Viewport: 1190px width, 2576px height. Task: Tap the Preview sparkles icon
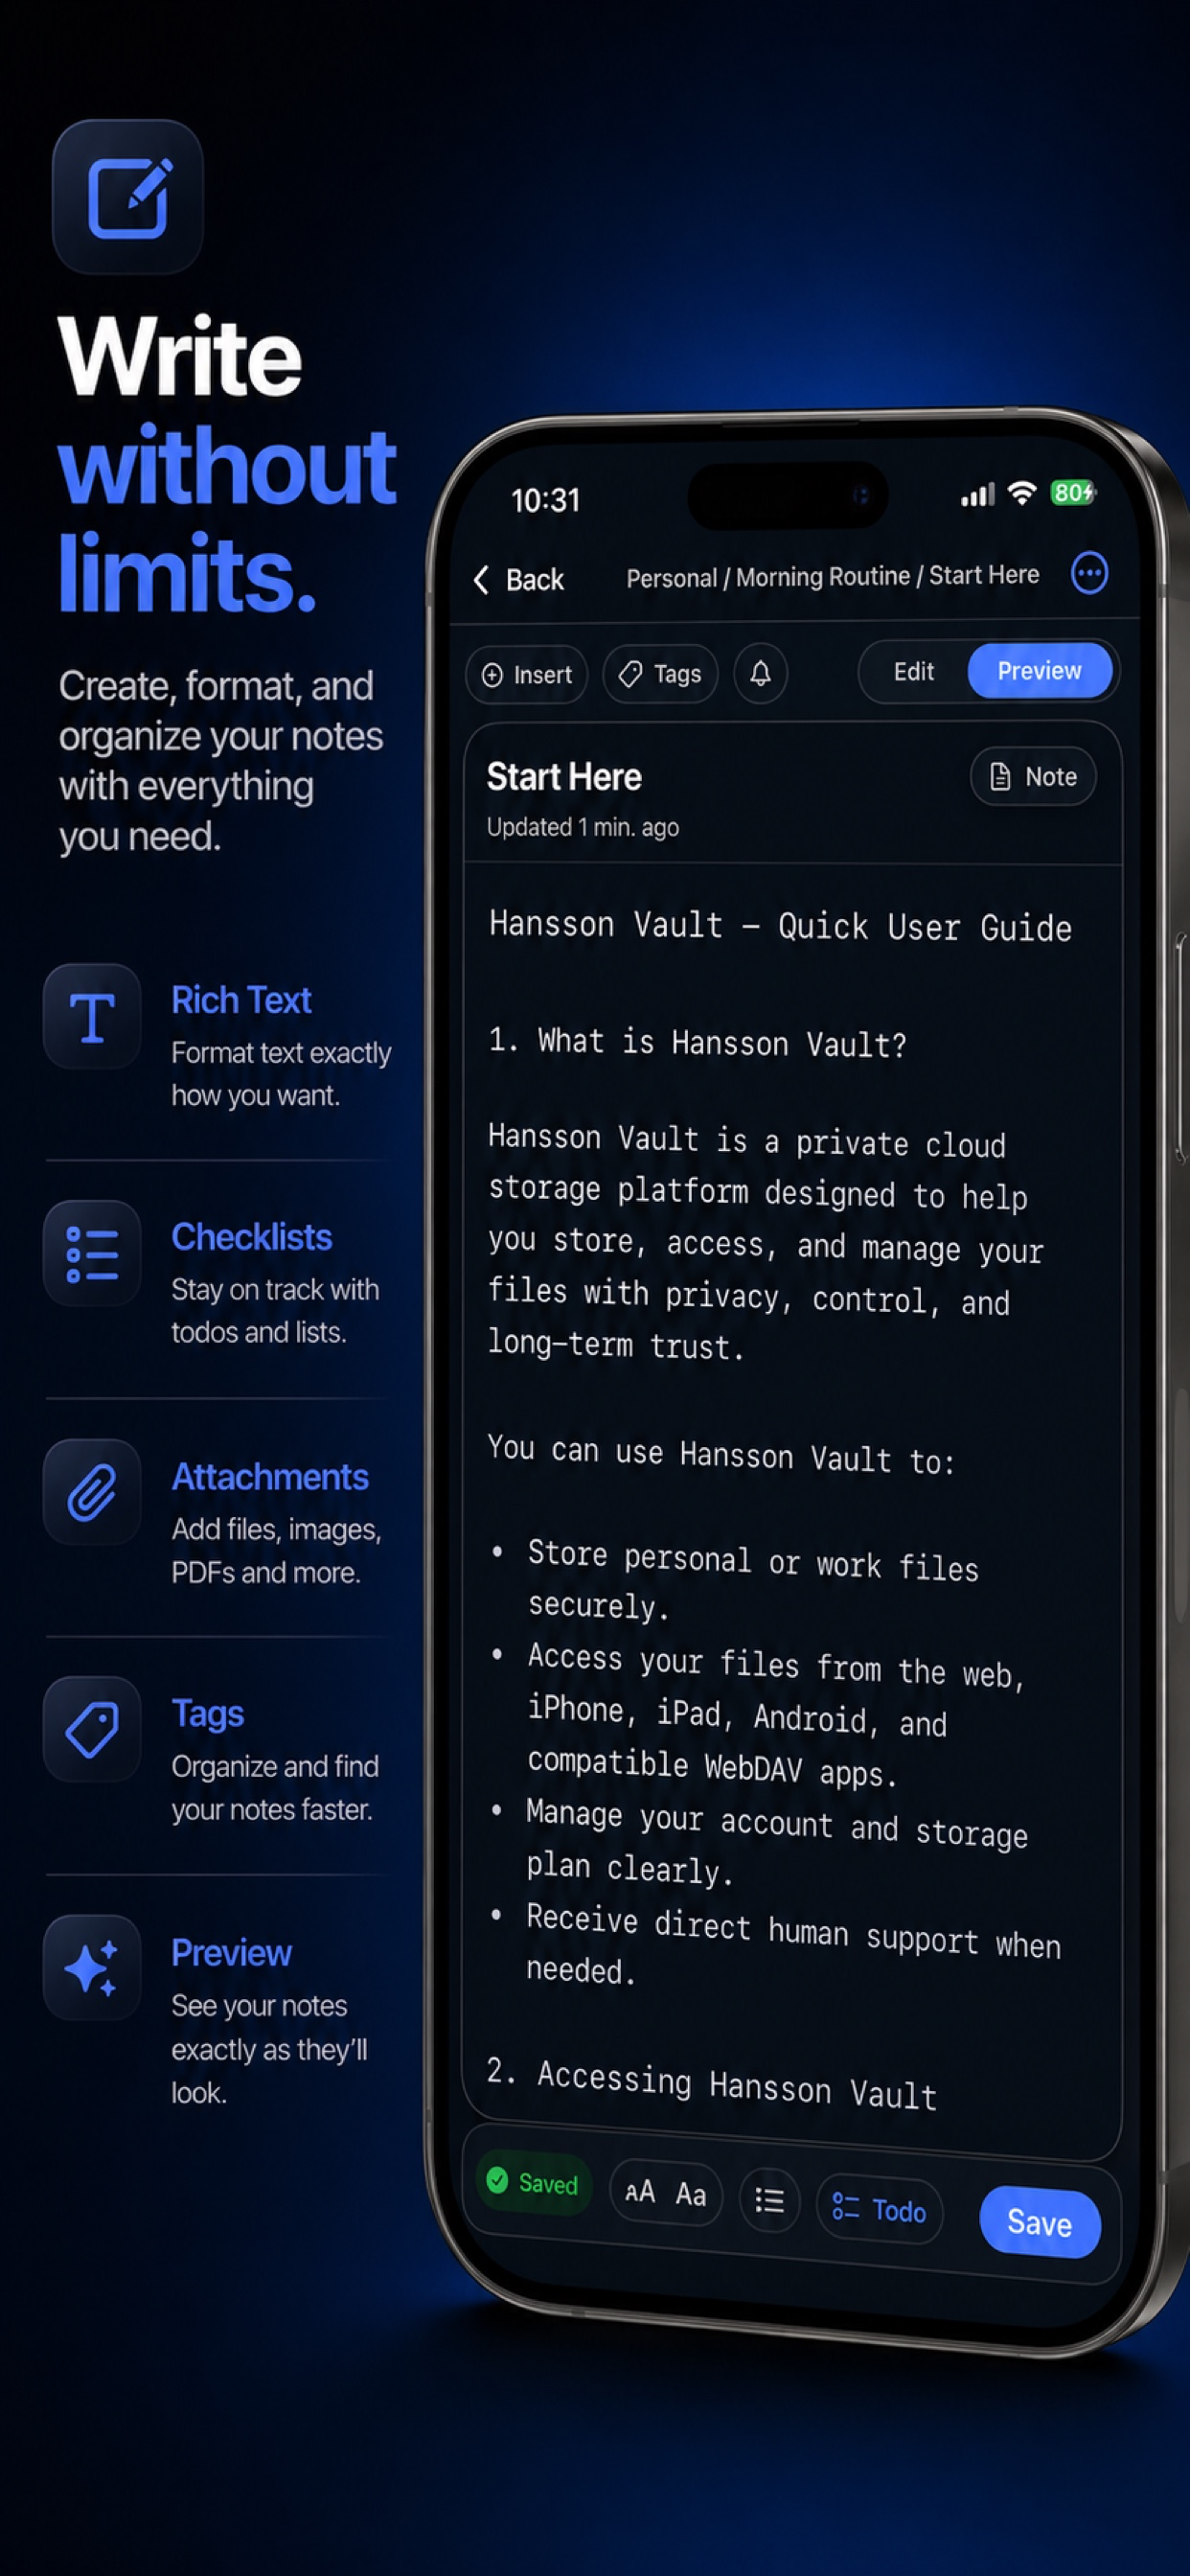[x=92, y=1968]
